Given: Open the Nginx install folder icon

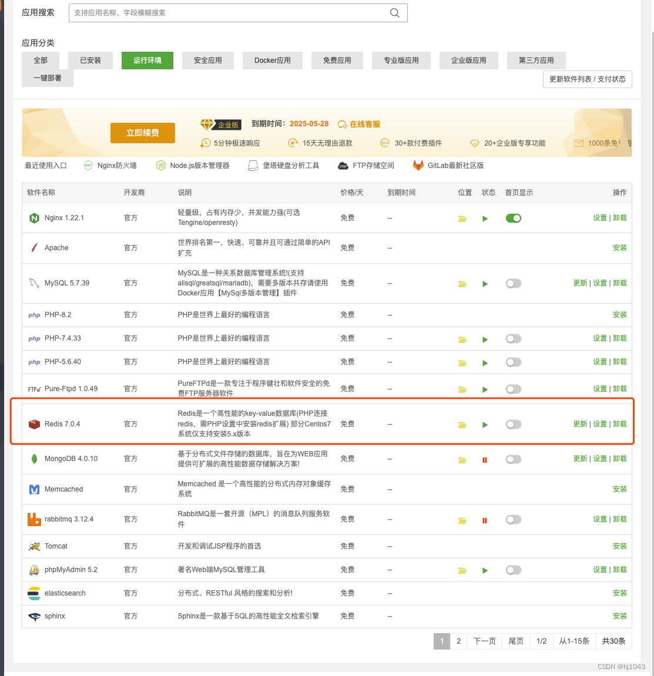Looking at the screenshot, I should pos(462,218).
